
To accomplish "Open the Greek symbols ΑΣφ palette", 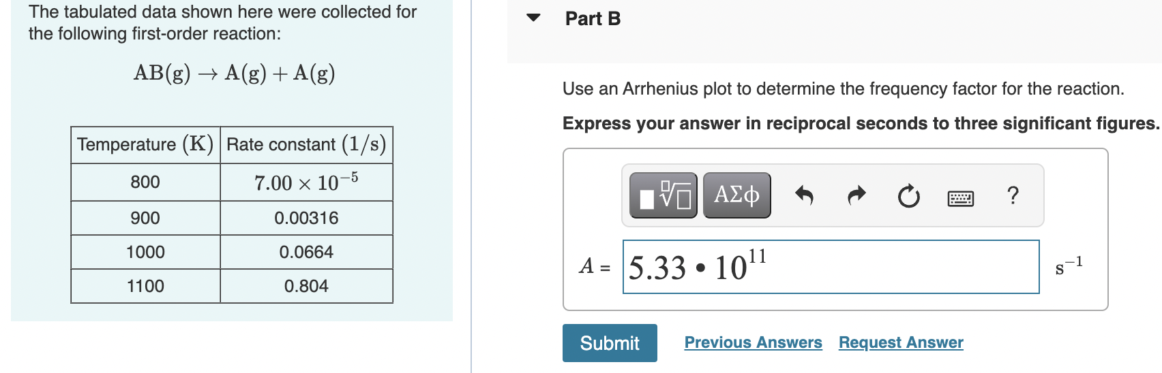I will coord(736,195).
